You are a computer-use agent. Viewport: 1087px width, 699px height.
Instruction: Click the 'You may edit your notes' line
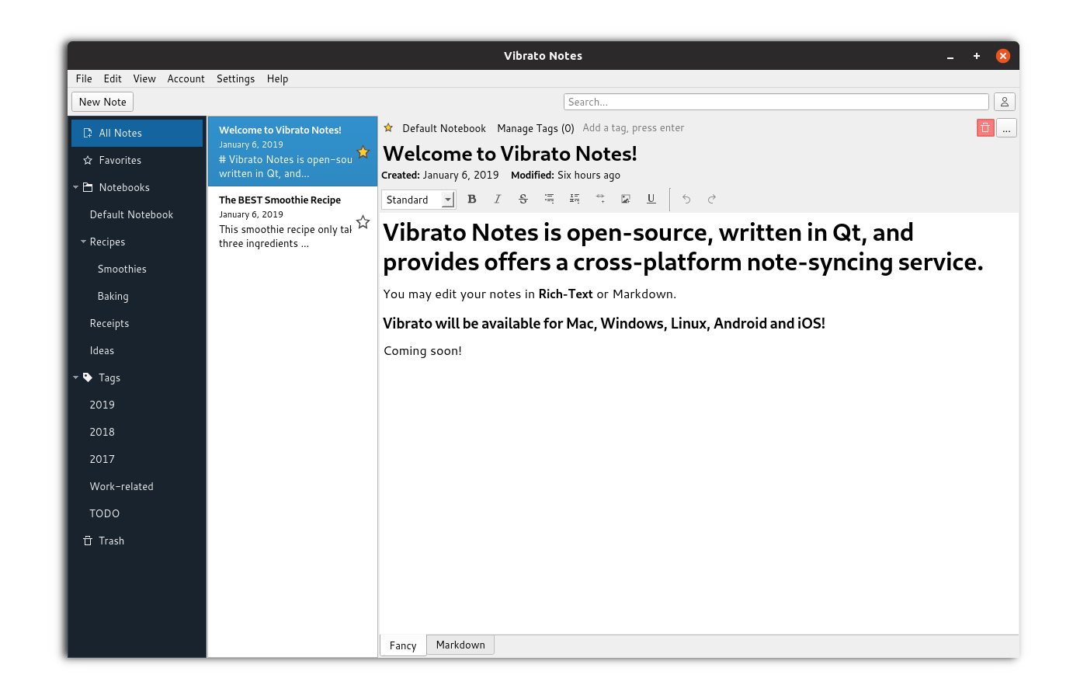(x=530, y=294)
